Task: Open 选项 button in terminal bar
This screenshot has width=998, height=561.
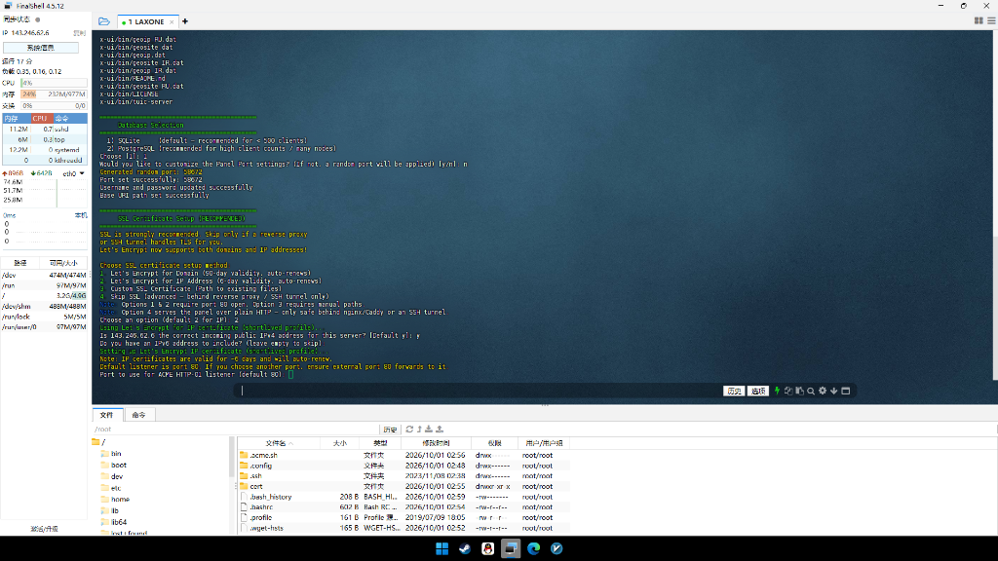Action: click(x=758, y=392)
